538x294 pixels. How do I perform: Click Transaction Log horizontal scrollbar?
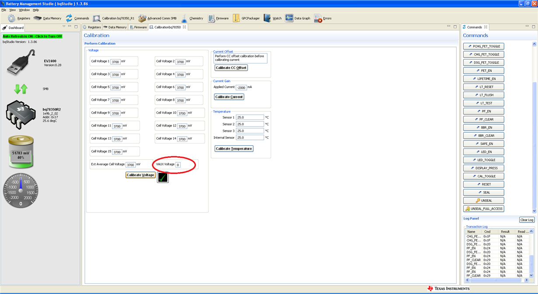tap(496, 280)
